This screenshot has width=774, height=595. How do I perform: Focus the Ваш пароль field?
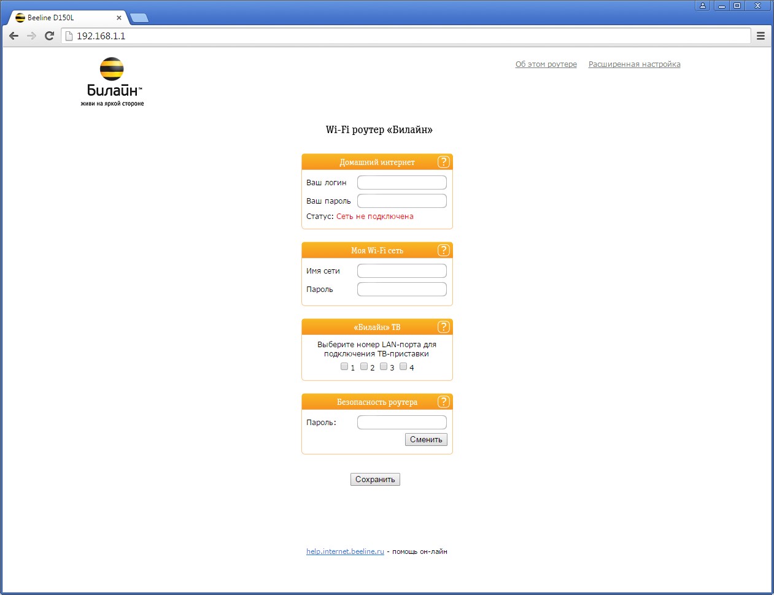coord(402,201)
